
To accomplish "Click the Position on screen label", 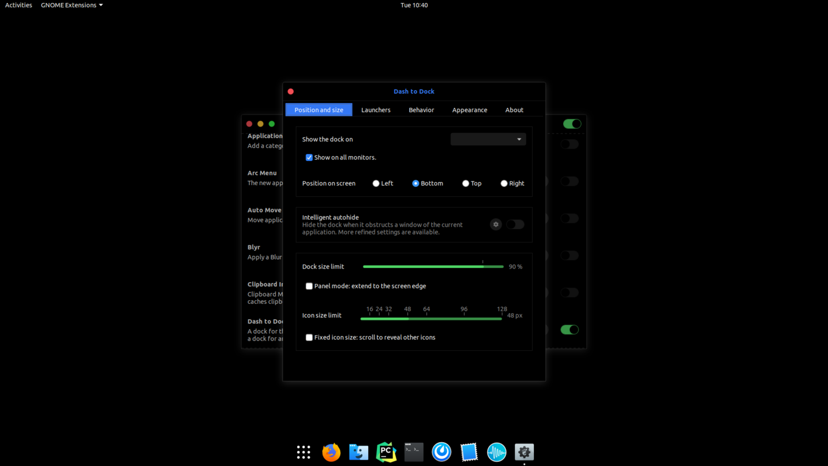I will click(x=329, y=183).
